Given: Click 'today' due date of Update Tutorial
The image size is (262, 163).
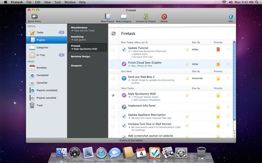Looking at the screenshot, I should click(195, 50).
